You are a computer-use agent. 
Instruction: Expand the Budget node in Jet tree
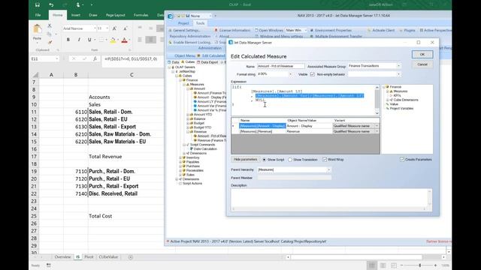188,123
